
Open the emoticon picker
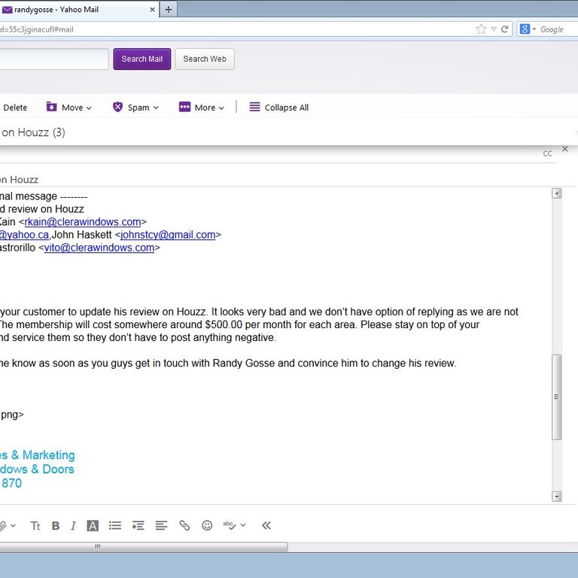(207, 526)
